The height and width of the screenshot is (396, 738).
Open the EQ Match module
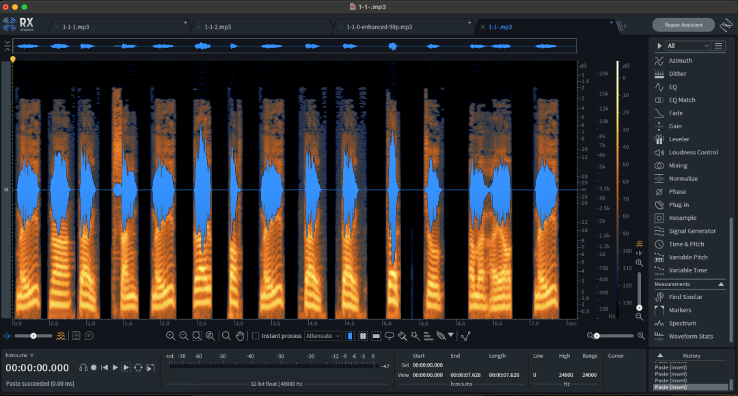tap(682, 100)
